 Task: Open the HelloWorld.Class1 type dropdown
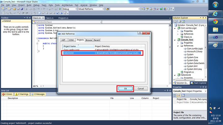pyautogui.click(x=101, y=22)
